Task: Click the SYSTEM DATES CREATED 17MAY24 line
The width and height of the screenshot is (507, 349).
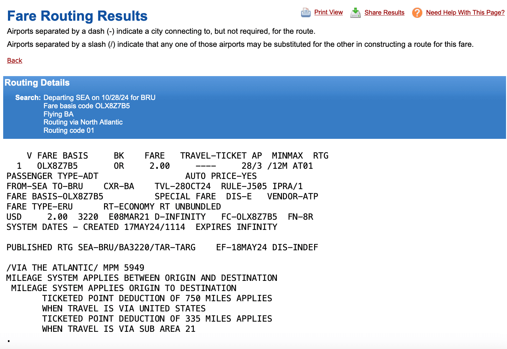Action: 95,227
